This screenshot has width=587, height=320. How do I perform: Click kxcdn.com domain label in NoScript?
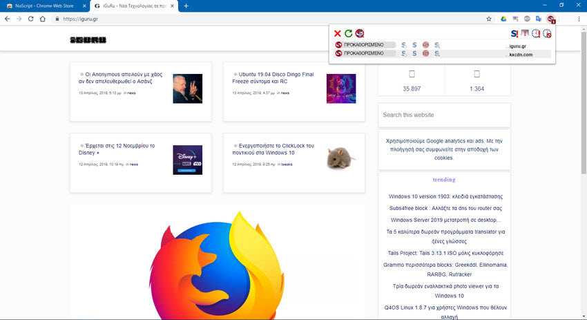(x=521, y=55)
